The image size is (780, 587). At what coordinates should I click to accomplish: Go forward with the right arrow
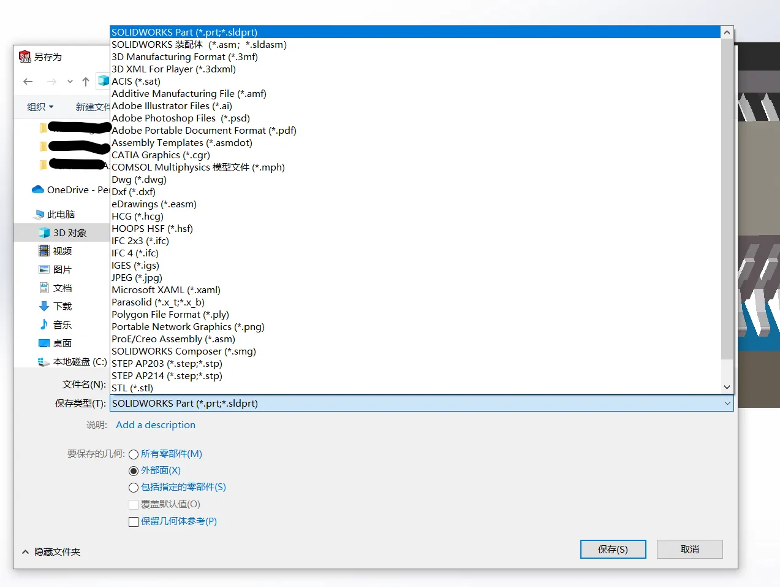tap(51, 82)
